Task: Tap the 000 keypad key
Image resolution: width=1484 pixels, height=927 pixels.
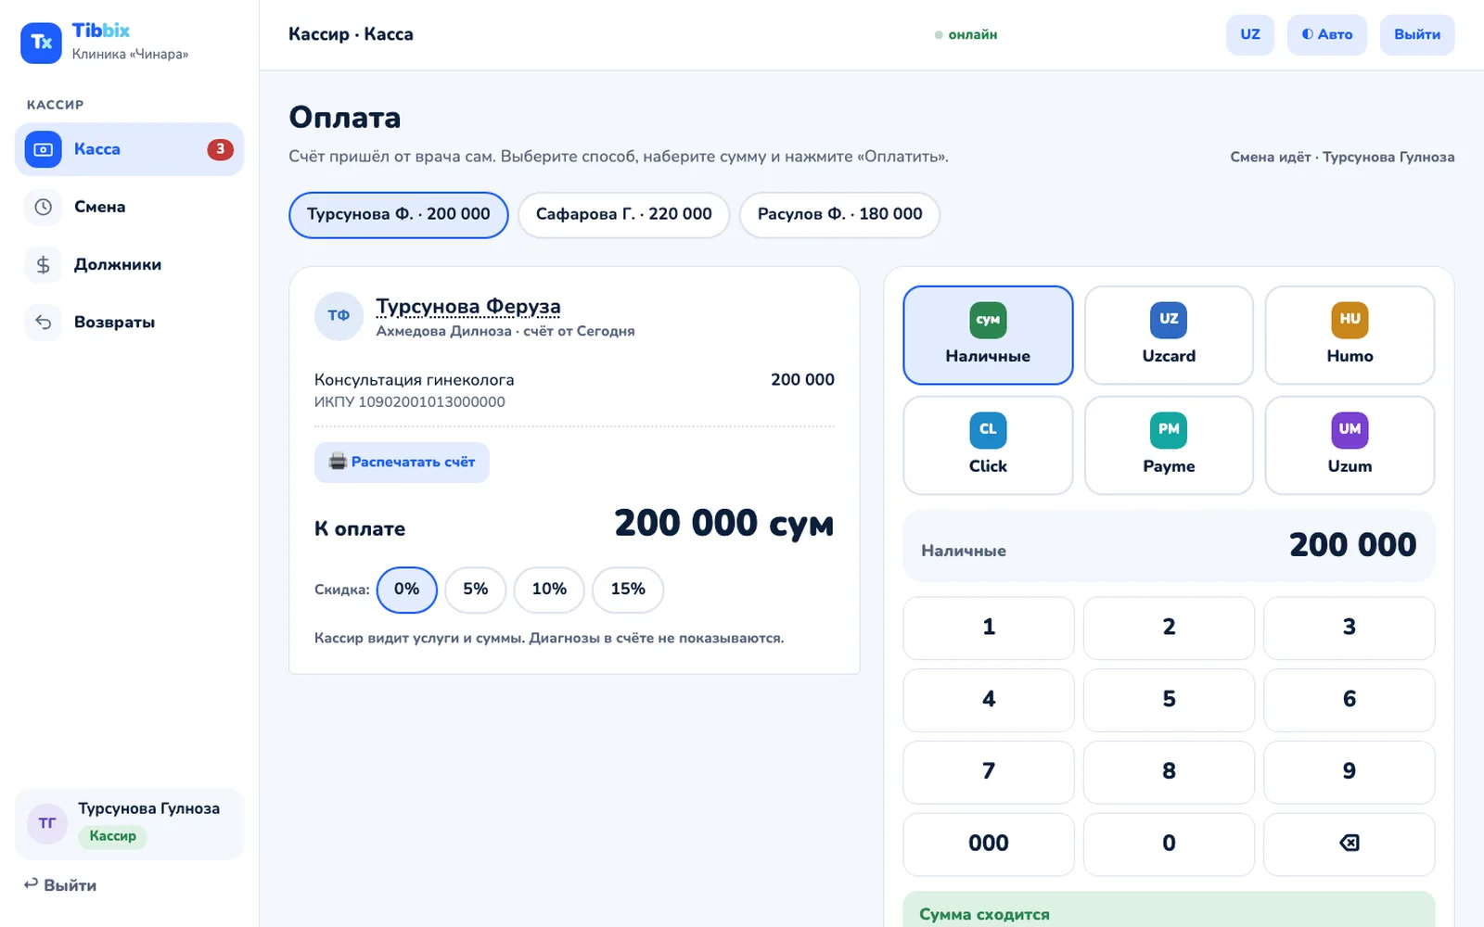Action: pos(989,844)
